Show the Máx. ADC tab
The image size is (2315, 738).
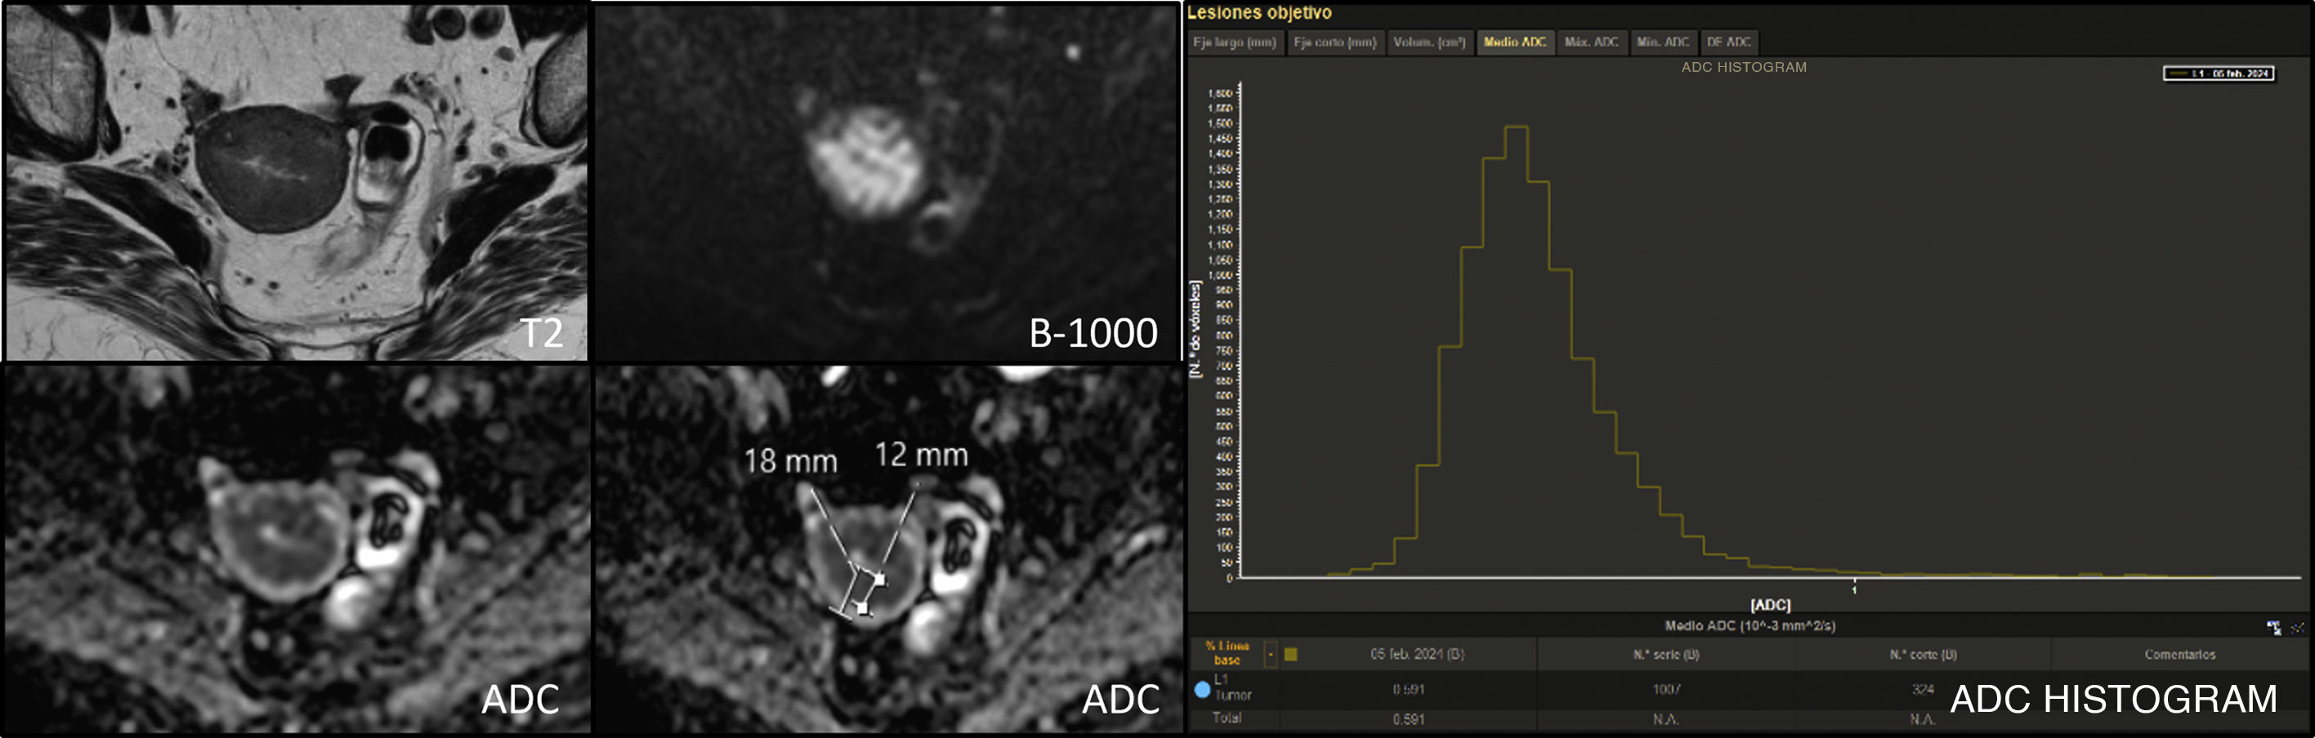click(x=1591, y=42)
